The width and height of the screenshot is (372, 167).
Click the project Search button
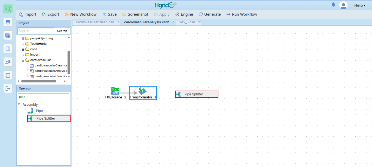(62, 31)
